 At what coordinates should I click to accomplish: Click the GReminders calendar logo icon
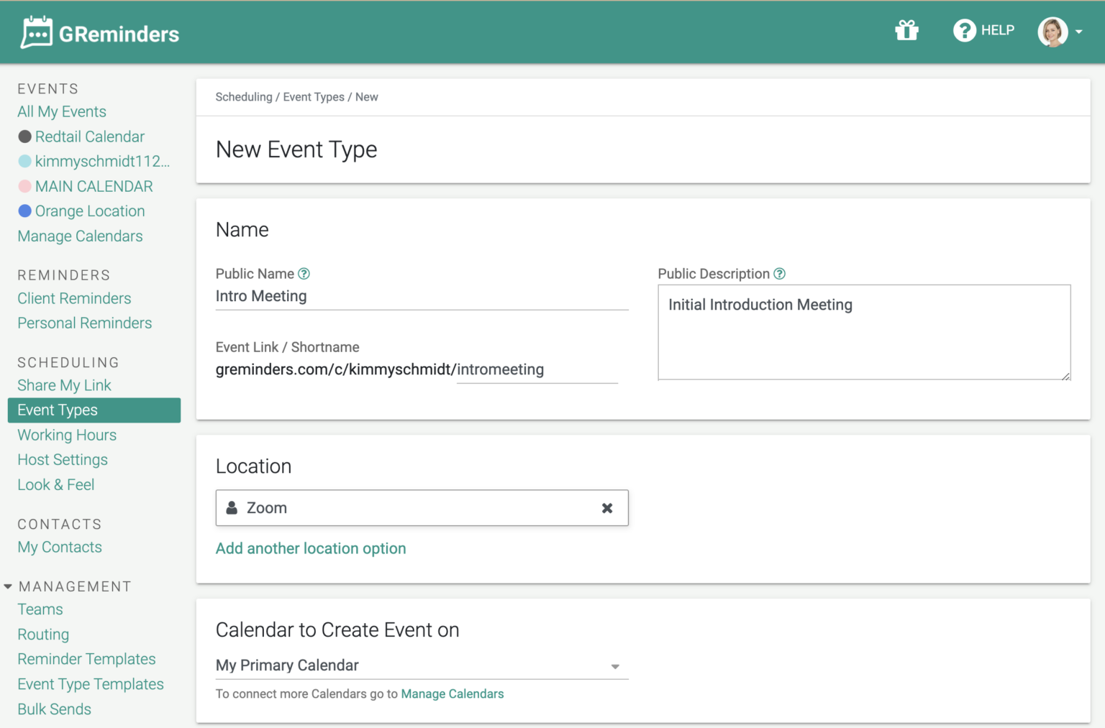[36, 31]
